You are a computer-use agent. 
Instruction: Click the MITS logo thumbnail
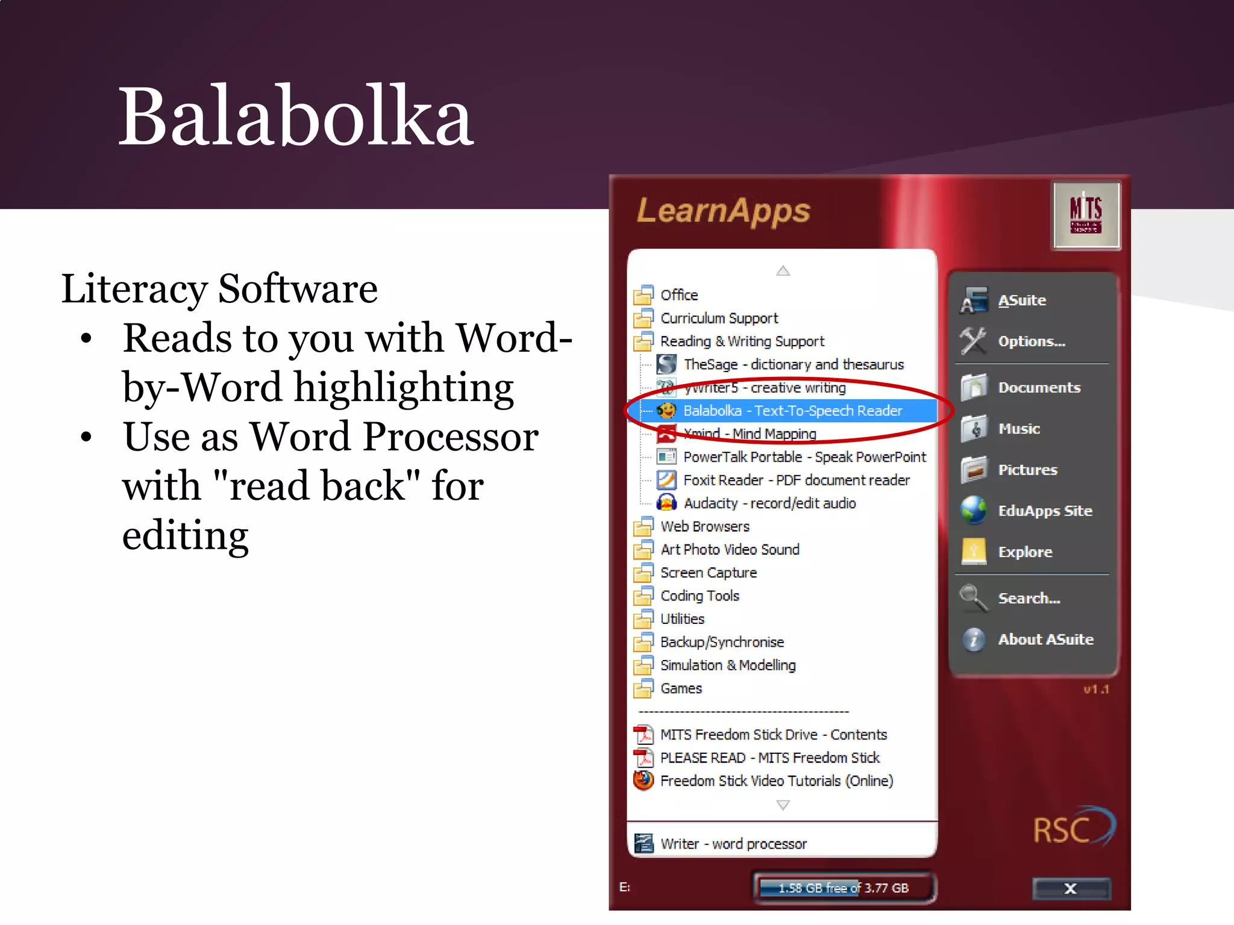(1086, 215)
